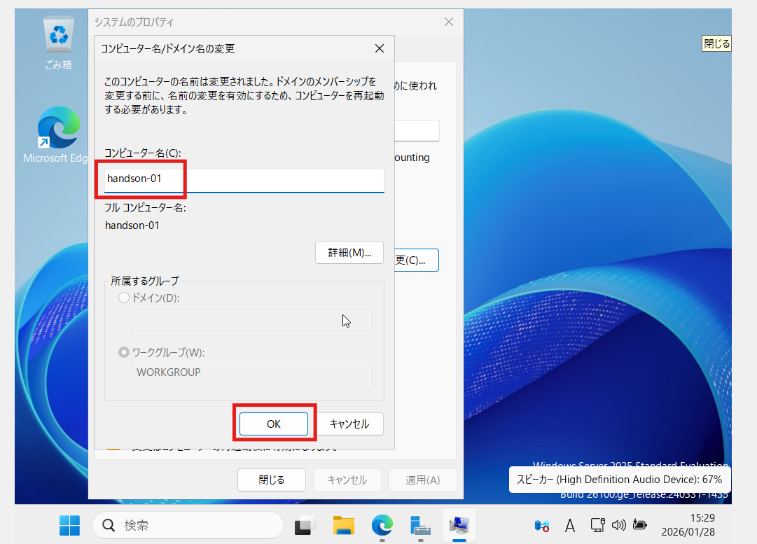Open the Windows Start menu
757x544 pixels.
(x=69, y=525)
